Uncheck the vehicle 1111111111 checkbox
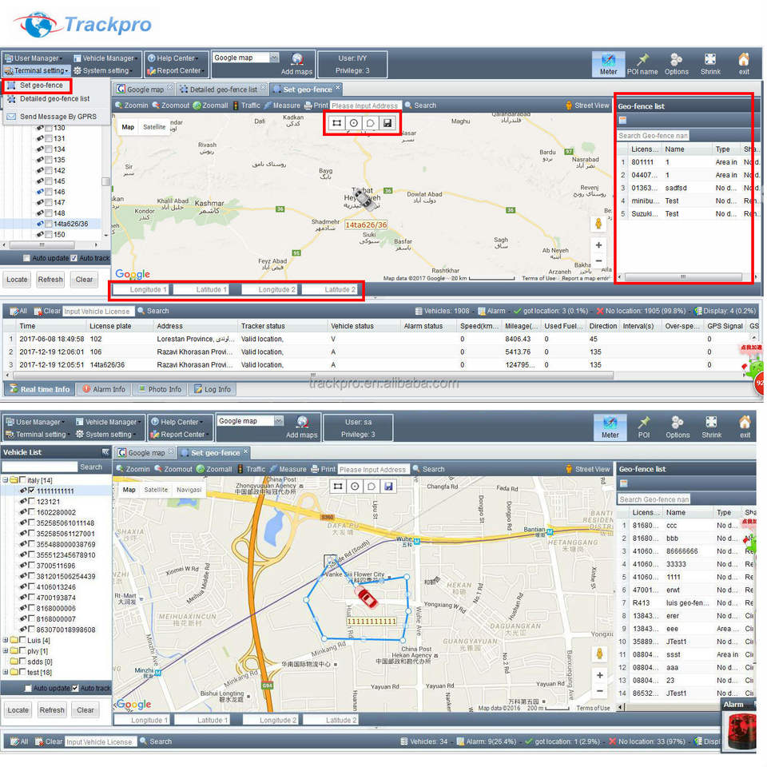 pos(33,491)
